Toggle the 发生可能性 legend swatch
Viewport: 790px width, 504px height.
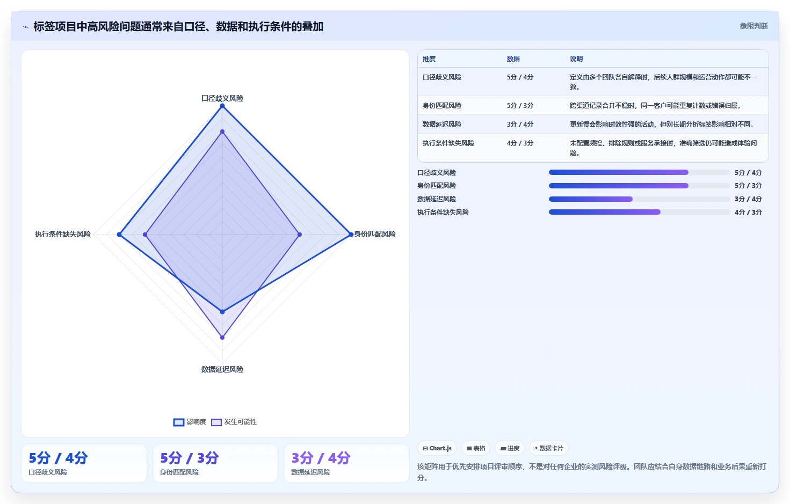coord(216,422)
